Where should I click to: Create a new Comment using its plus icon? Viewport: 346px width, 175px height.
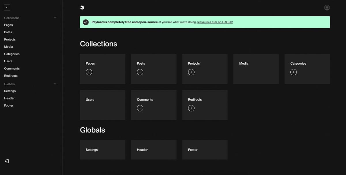click(x=140, y=108)
